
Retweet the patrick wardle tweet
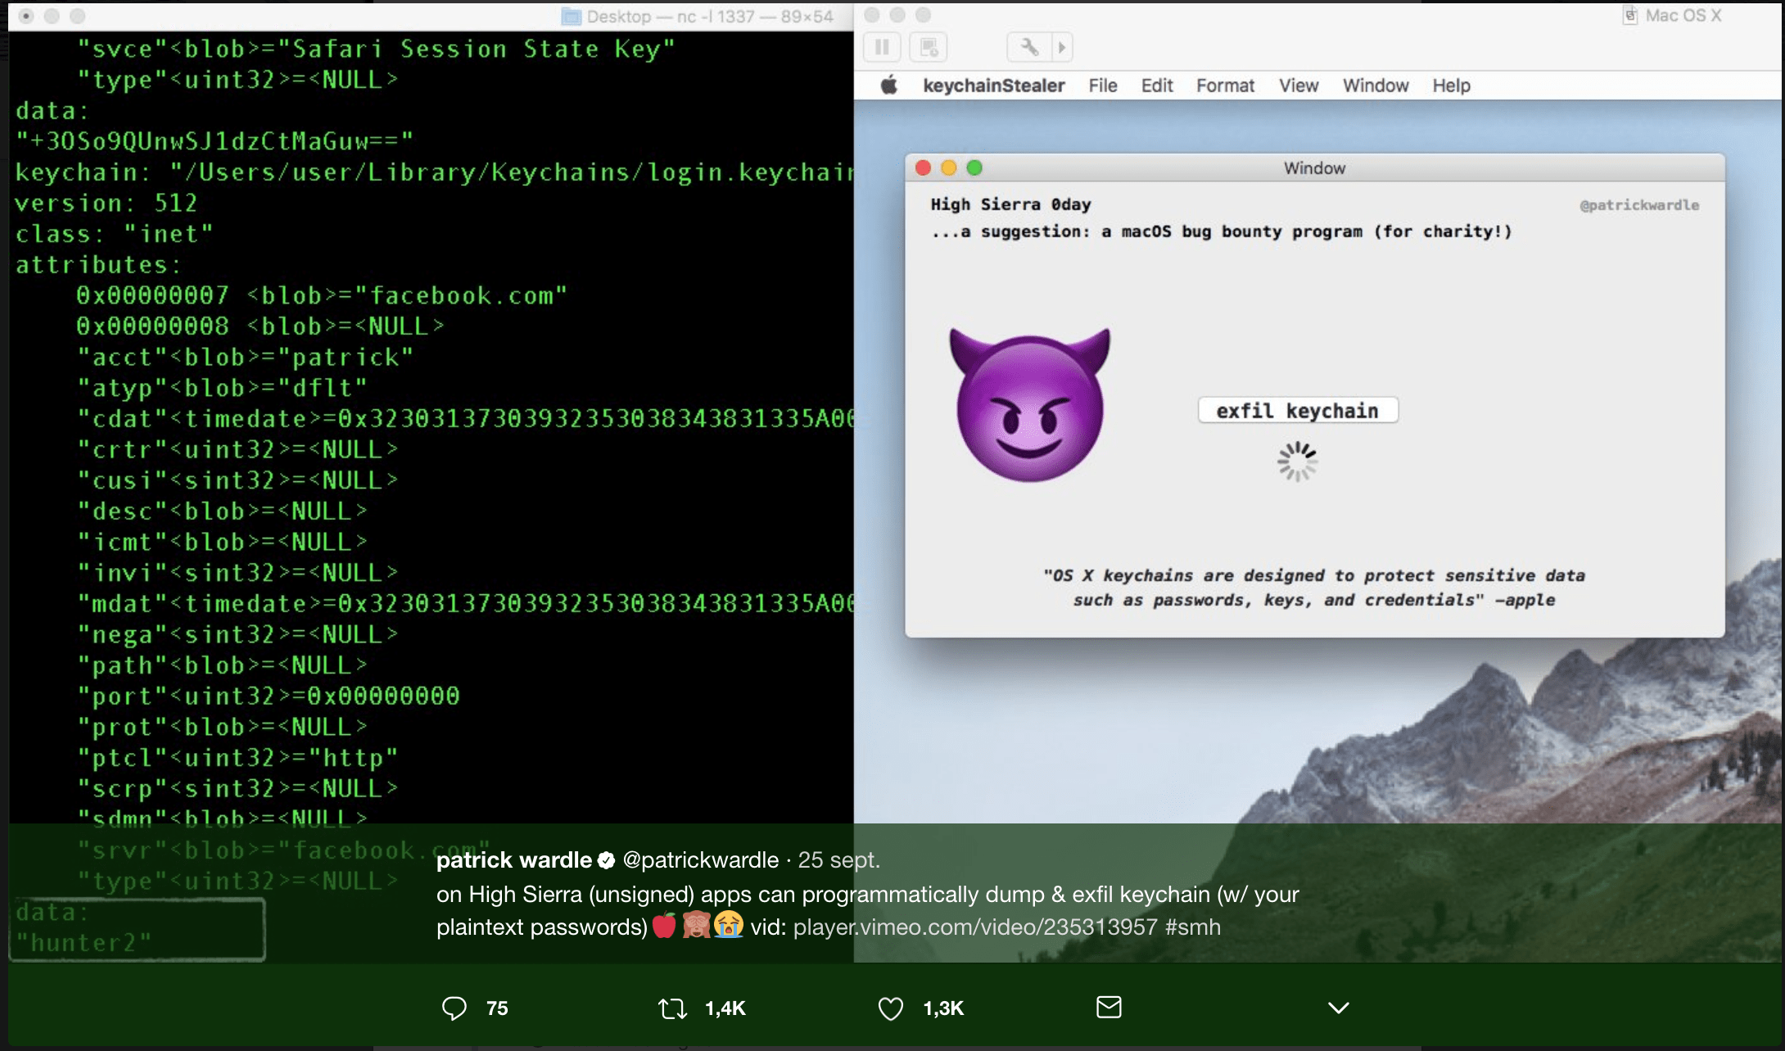click(x=672, y=1008)
